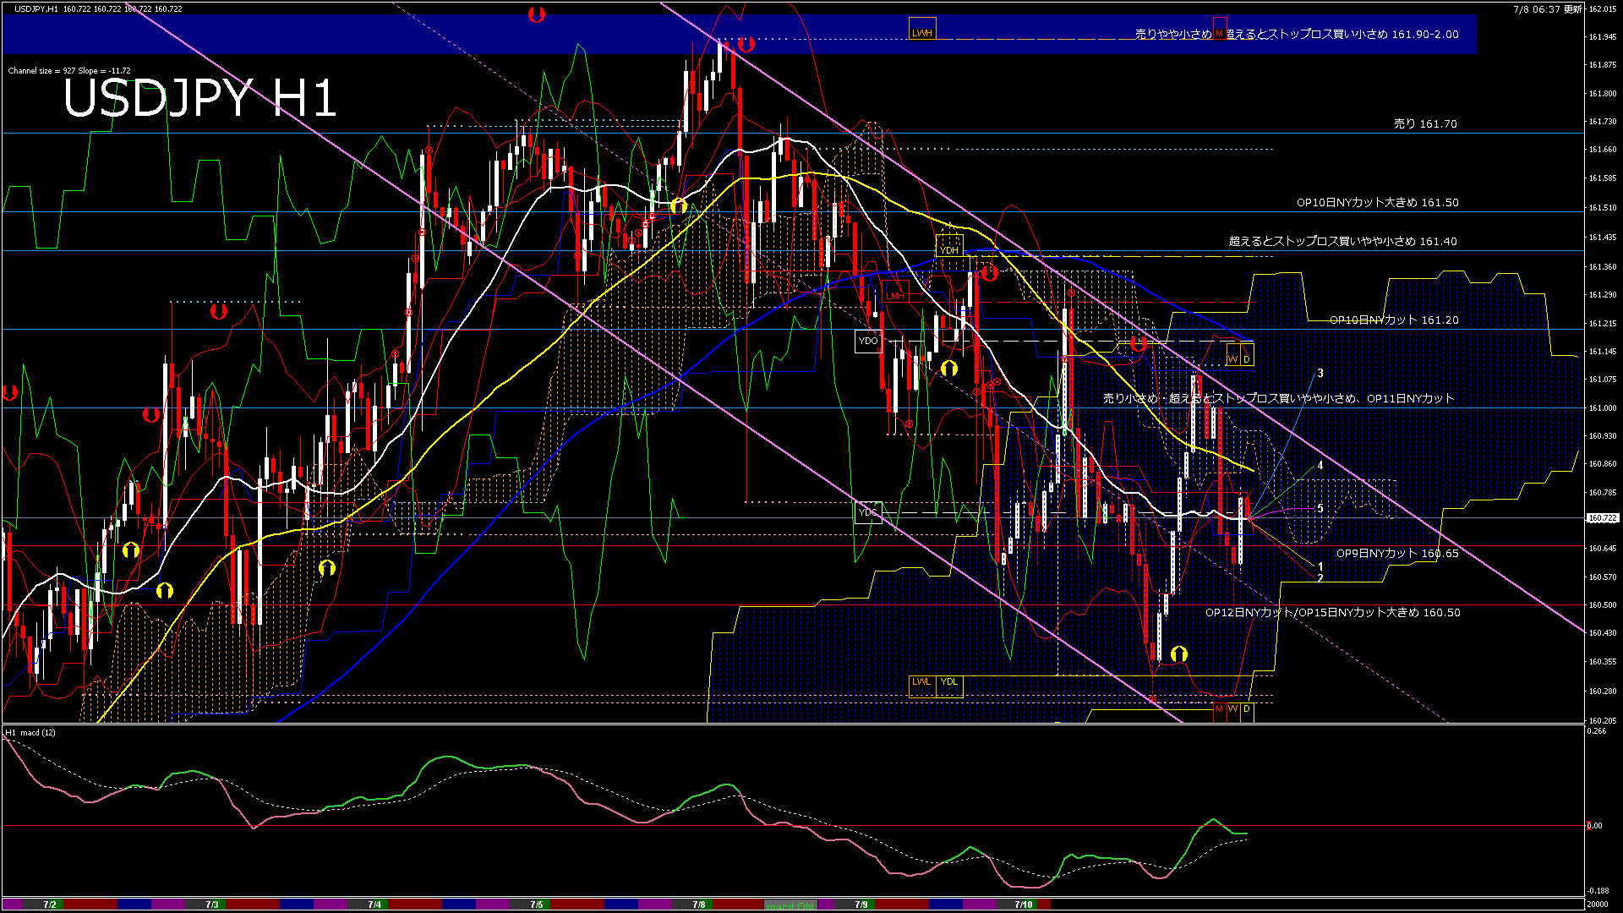
Task: Select the 7/5 date on the timeline
Action: (x=537, y=905)
